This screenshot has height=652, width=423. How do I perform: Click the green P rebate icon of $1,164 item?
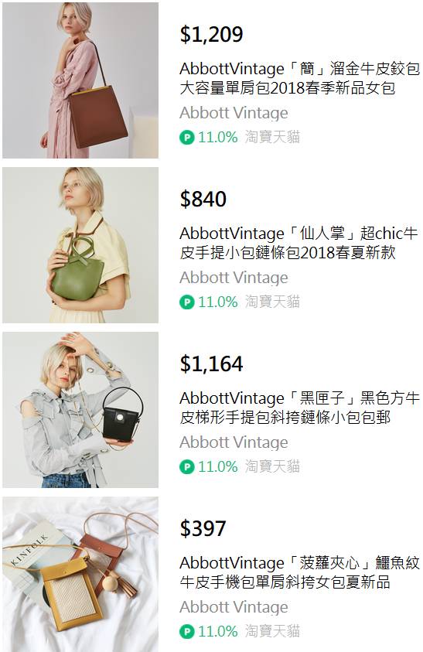pos(186,466)
